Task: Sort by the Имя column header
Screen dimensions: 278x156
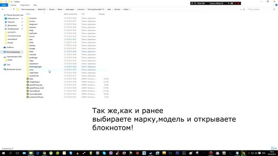Action: tap(28, 14)
